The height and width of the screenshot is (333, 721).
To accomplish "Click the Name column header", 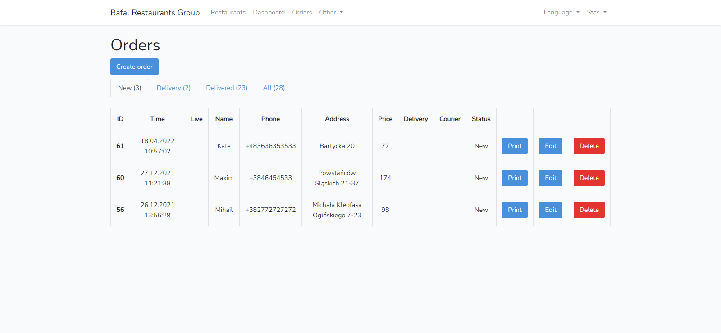I will [x=224, y=119].
